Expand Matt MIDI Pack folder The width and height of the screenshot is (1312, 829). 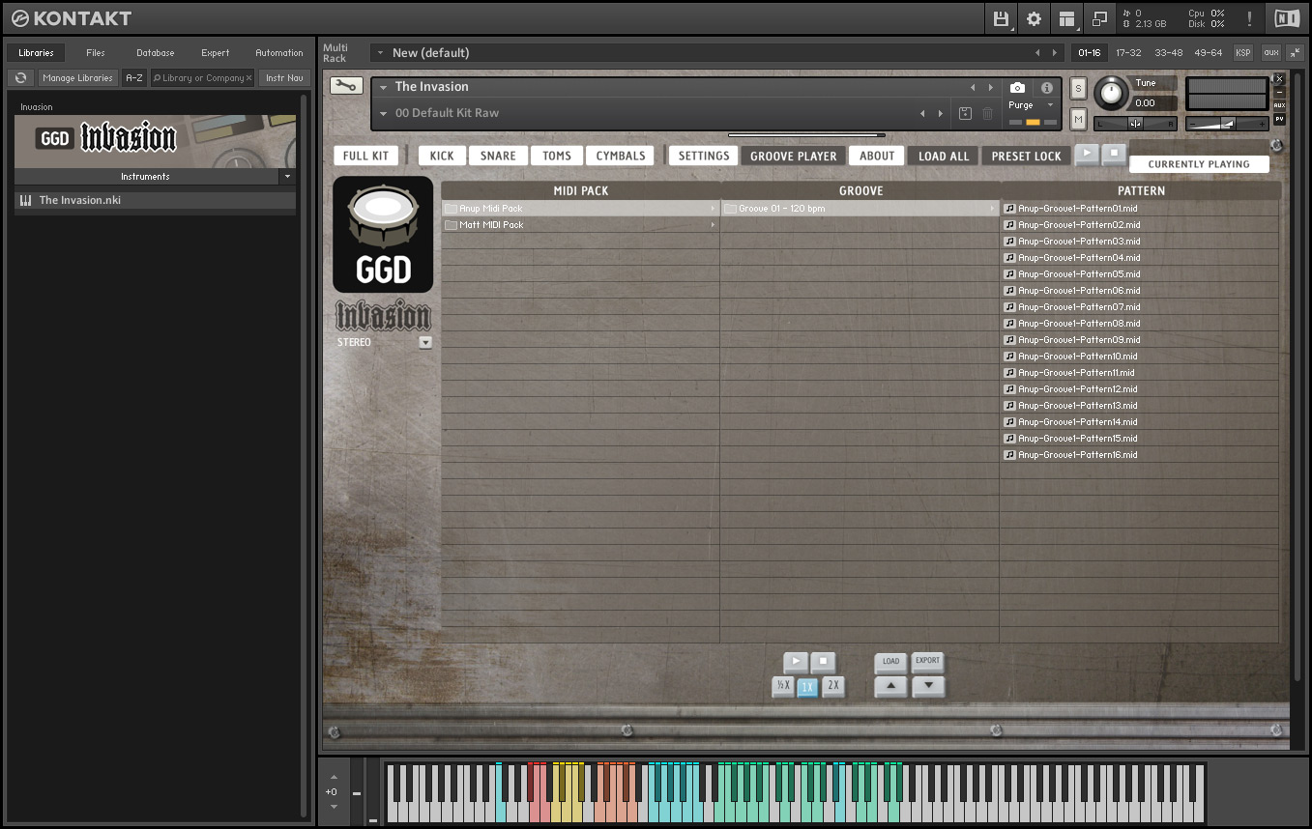tap(580, 225)
